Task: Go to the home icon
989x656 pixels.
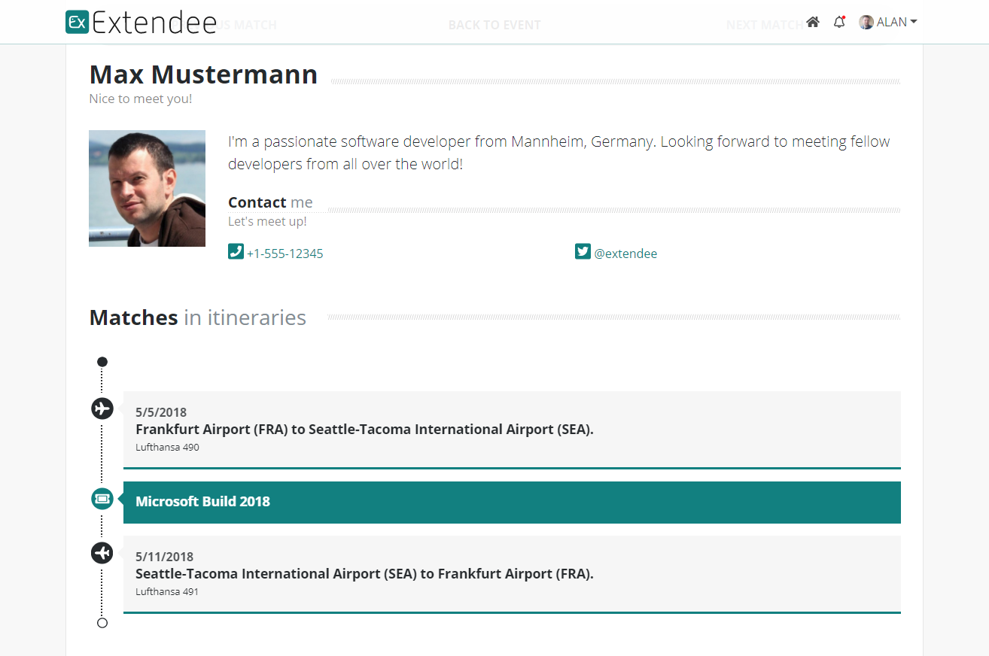Action: click(x=812, y=23)
